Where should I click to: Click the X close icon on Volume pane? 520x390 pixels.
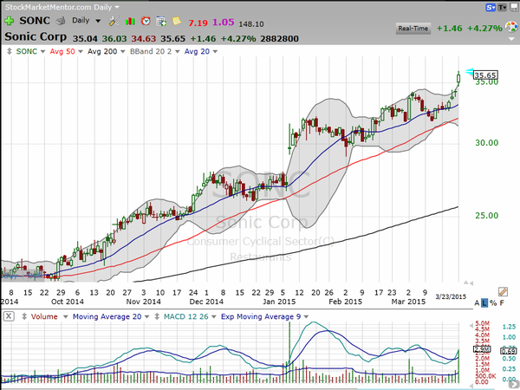[9, 316]
